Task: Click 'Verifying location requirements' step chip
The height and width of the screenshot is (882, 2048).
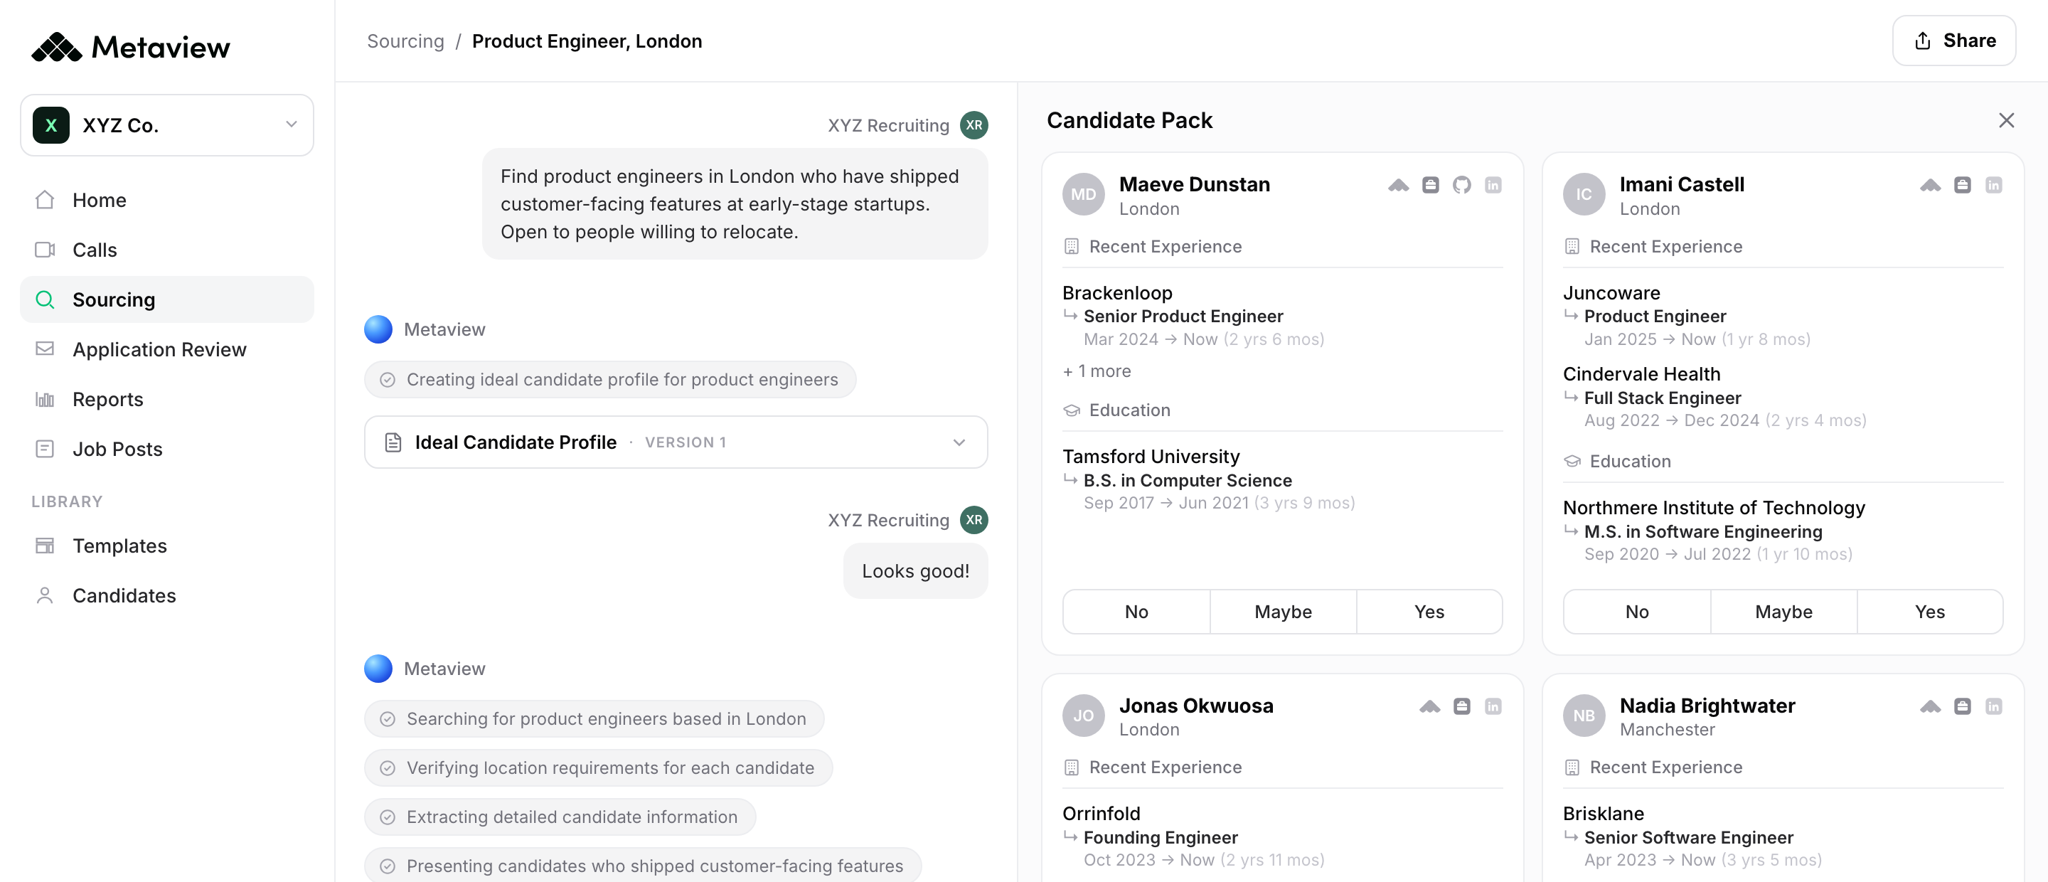Action: 598,768
